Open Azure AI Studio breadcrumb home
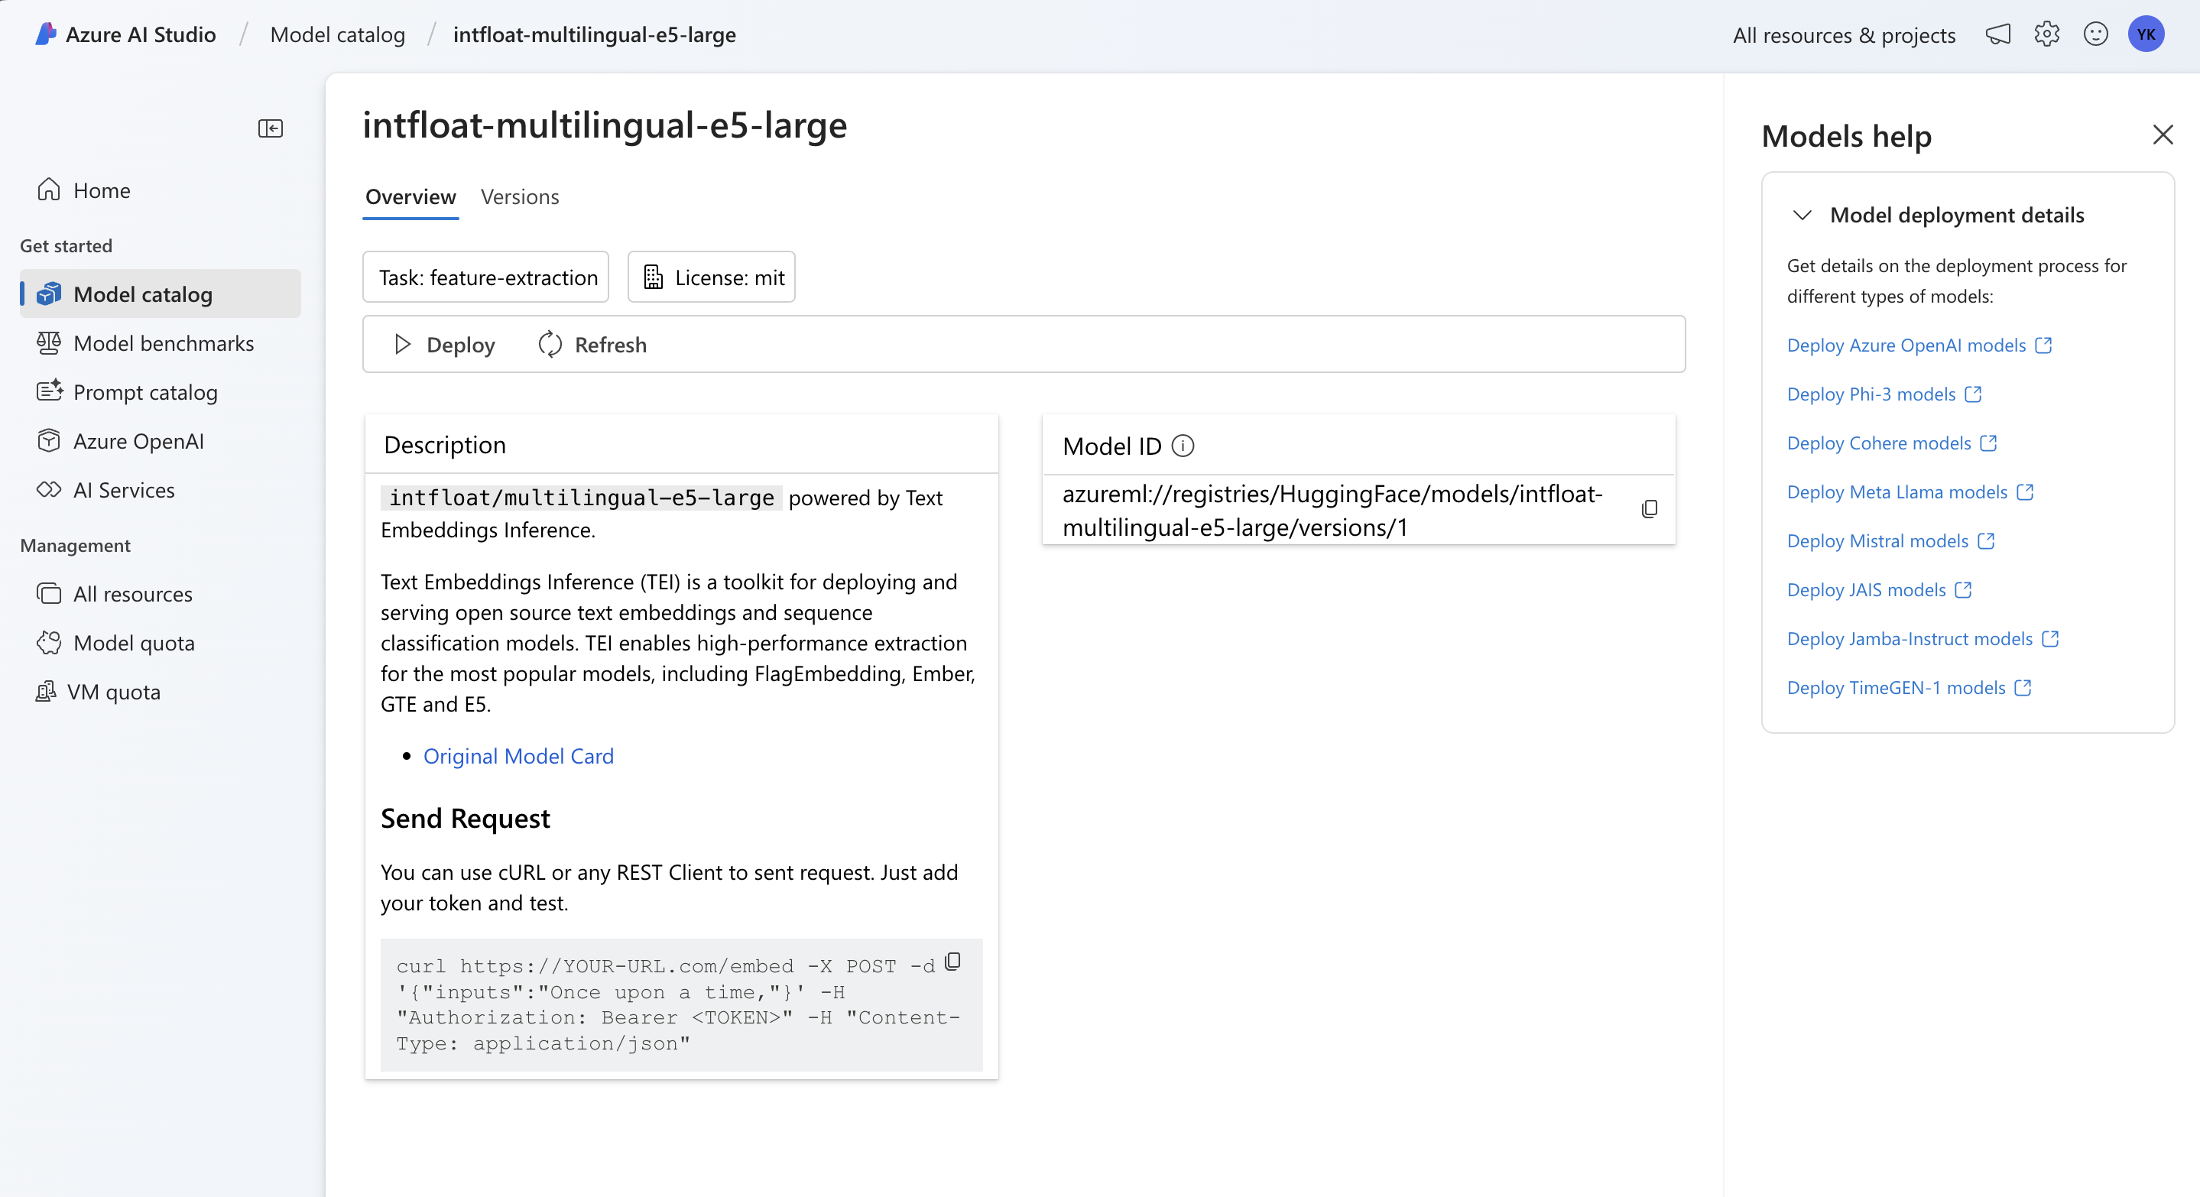Image resolution: width=2200 pixels, height=1197 pixels. (141, 34)
